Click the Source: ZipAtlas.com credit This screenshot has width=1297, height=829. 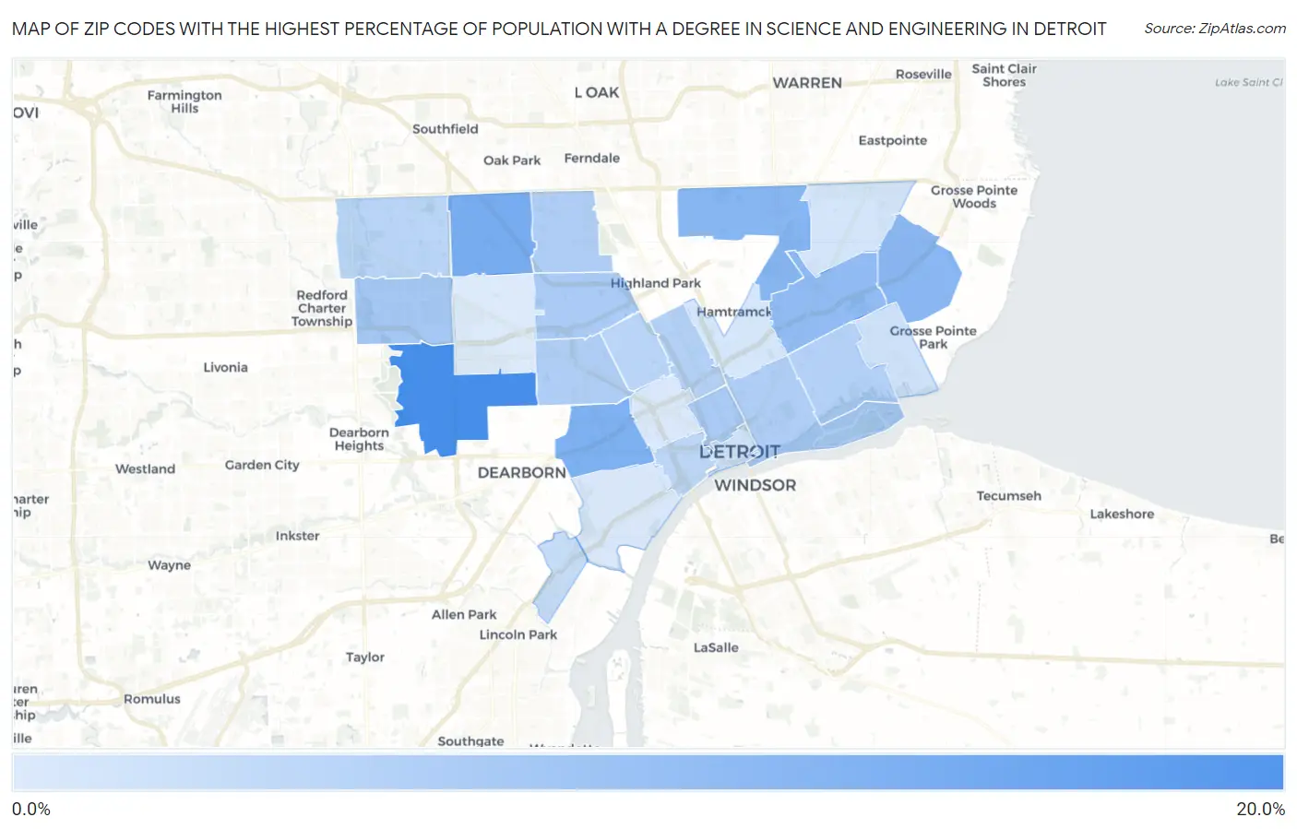(1215, 29)
